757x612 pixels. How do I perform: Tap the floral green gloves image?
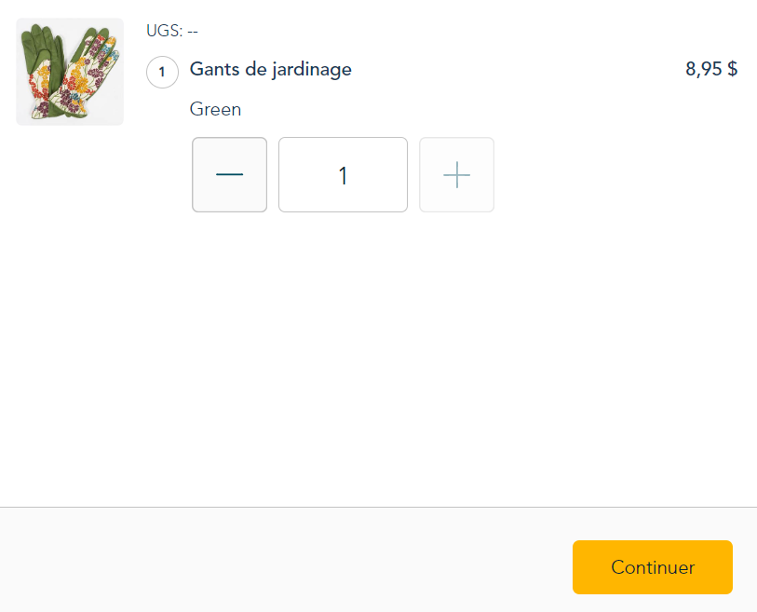click(x=70, y=72)
